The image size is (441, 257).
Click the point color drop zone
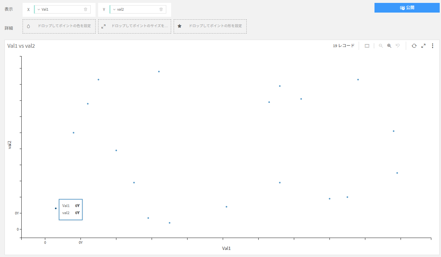tap(59, 26)
